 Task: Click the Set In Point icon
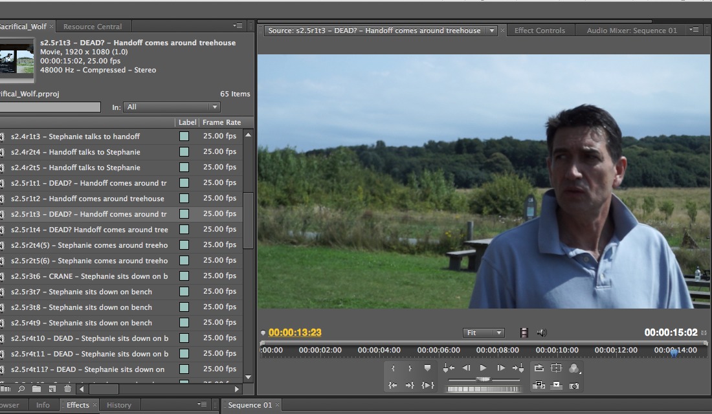click(x=393, y=368)
